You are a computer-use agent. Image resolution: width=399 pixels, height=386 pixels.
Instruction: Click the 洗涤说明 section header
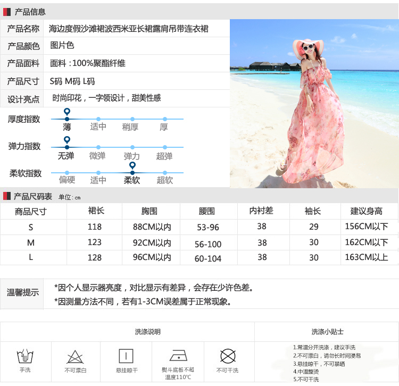coord(148,332)
